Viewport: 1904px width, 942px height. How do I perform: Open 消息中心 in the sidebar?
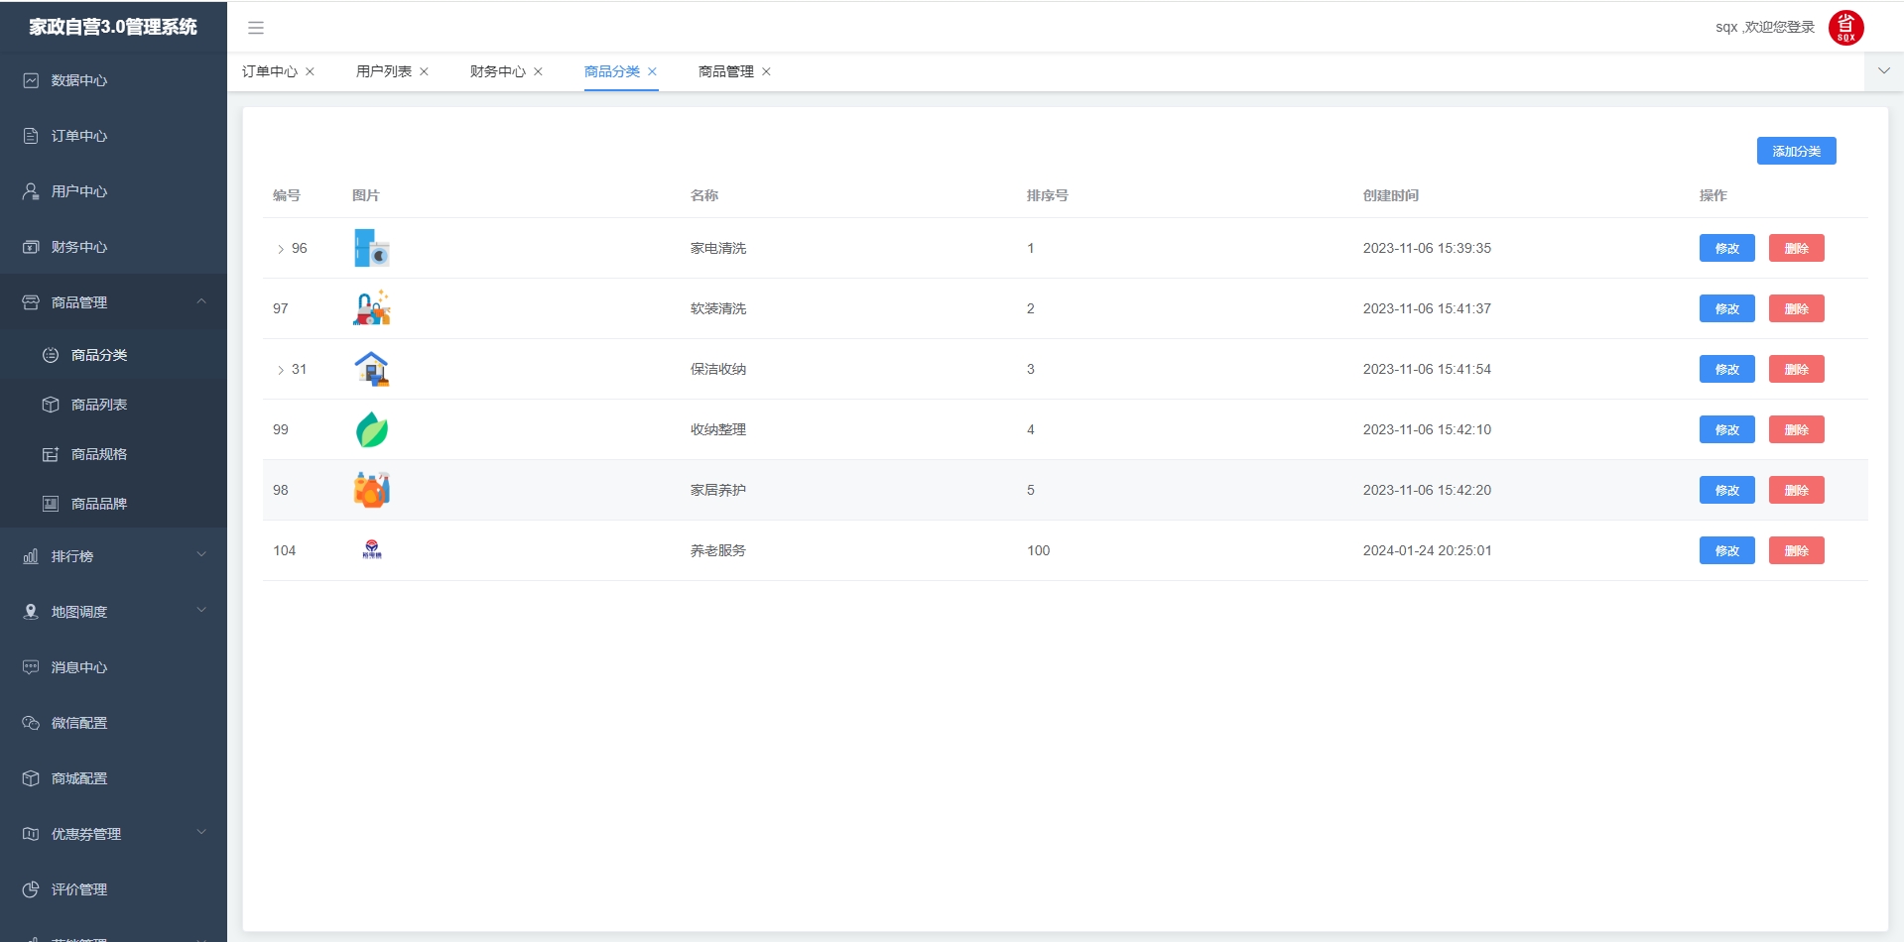(x=79, y=667)
